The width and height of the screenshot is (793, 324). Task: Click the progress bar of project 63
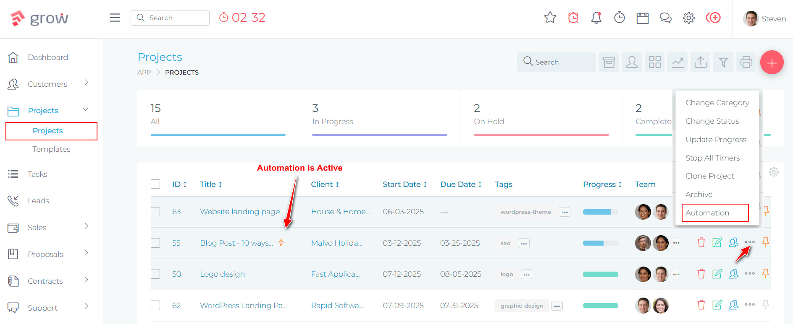(600, 212)
